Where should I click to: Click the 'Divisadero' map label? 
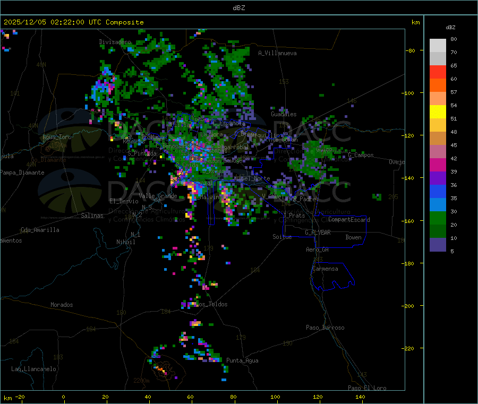pyautogui.click(x=115, y=42)
